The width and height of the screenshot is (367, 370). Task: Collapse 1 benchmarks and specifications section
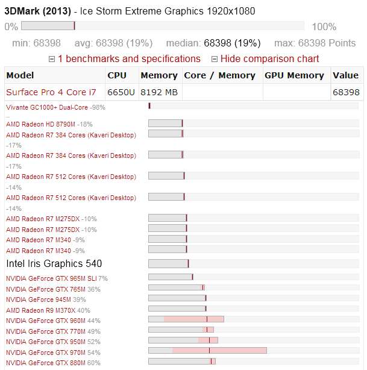(x=130, y=59)
